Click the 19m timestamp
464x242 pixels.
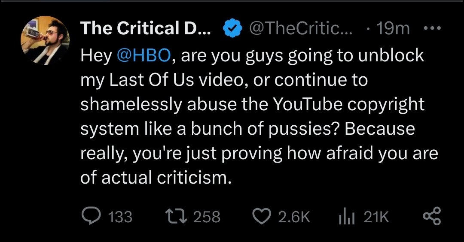[x=393, y=28]
